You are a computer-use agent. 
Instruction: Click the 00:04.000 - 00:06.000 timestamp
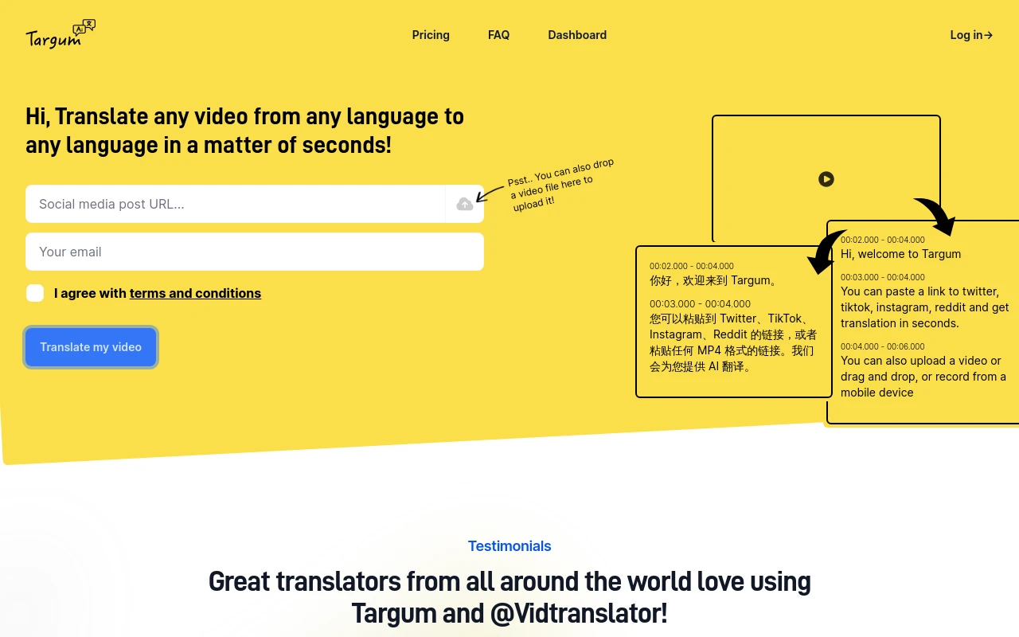tap(883, 346)
